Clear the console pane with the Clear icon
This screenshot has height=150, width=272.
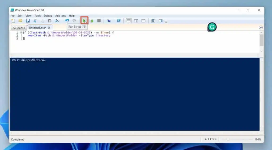(x=57, y=21)
